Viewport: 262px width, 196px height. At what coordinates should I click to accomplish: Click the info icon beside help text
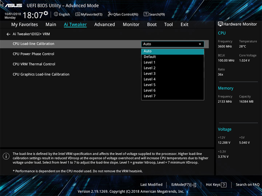pos(6,156)
